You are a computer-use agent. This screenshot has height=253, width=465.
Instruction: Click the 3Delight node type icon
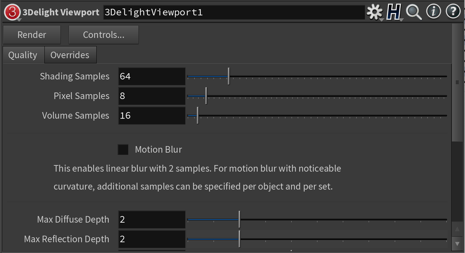pyautogui.click(x=12, y=12)
